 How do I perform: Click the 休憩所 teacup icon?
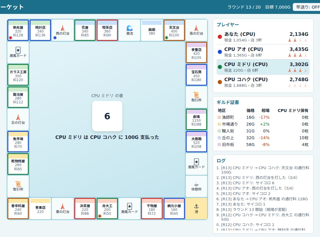[x=196, y=184]
